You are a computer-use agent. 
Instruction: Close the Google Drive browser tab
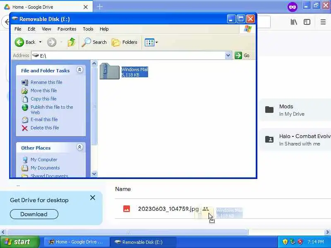86,7
